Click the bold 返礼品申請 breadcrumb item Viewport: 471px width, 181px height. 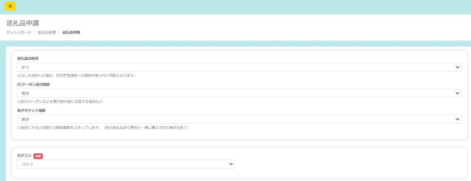[x=71, y=32]
